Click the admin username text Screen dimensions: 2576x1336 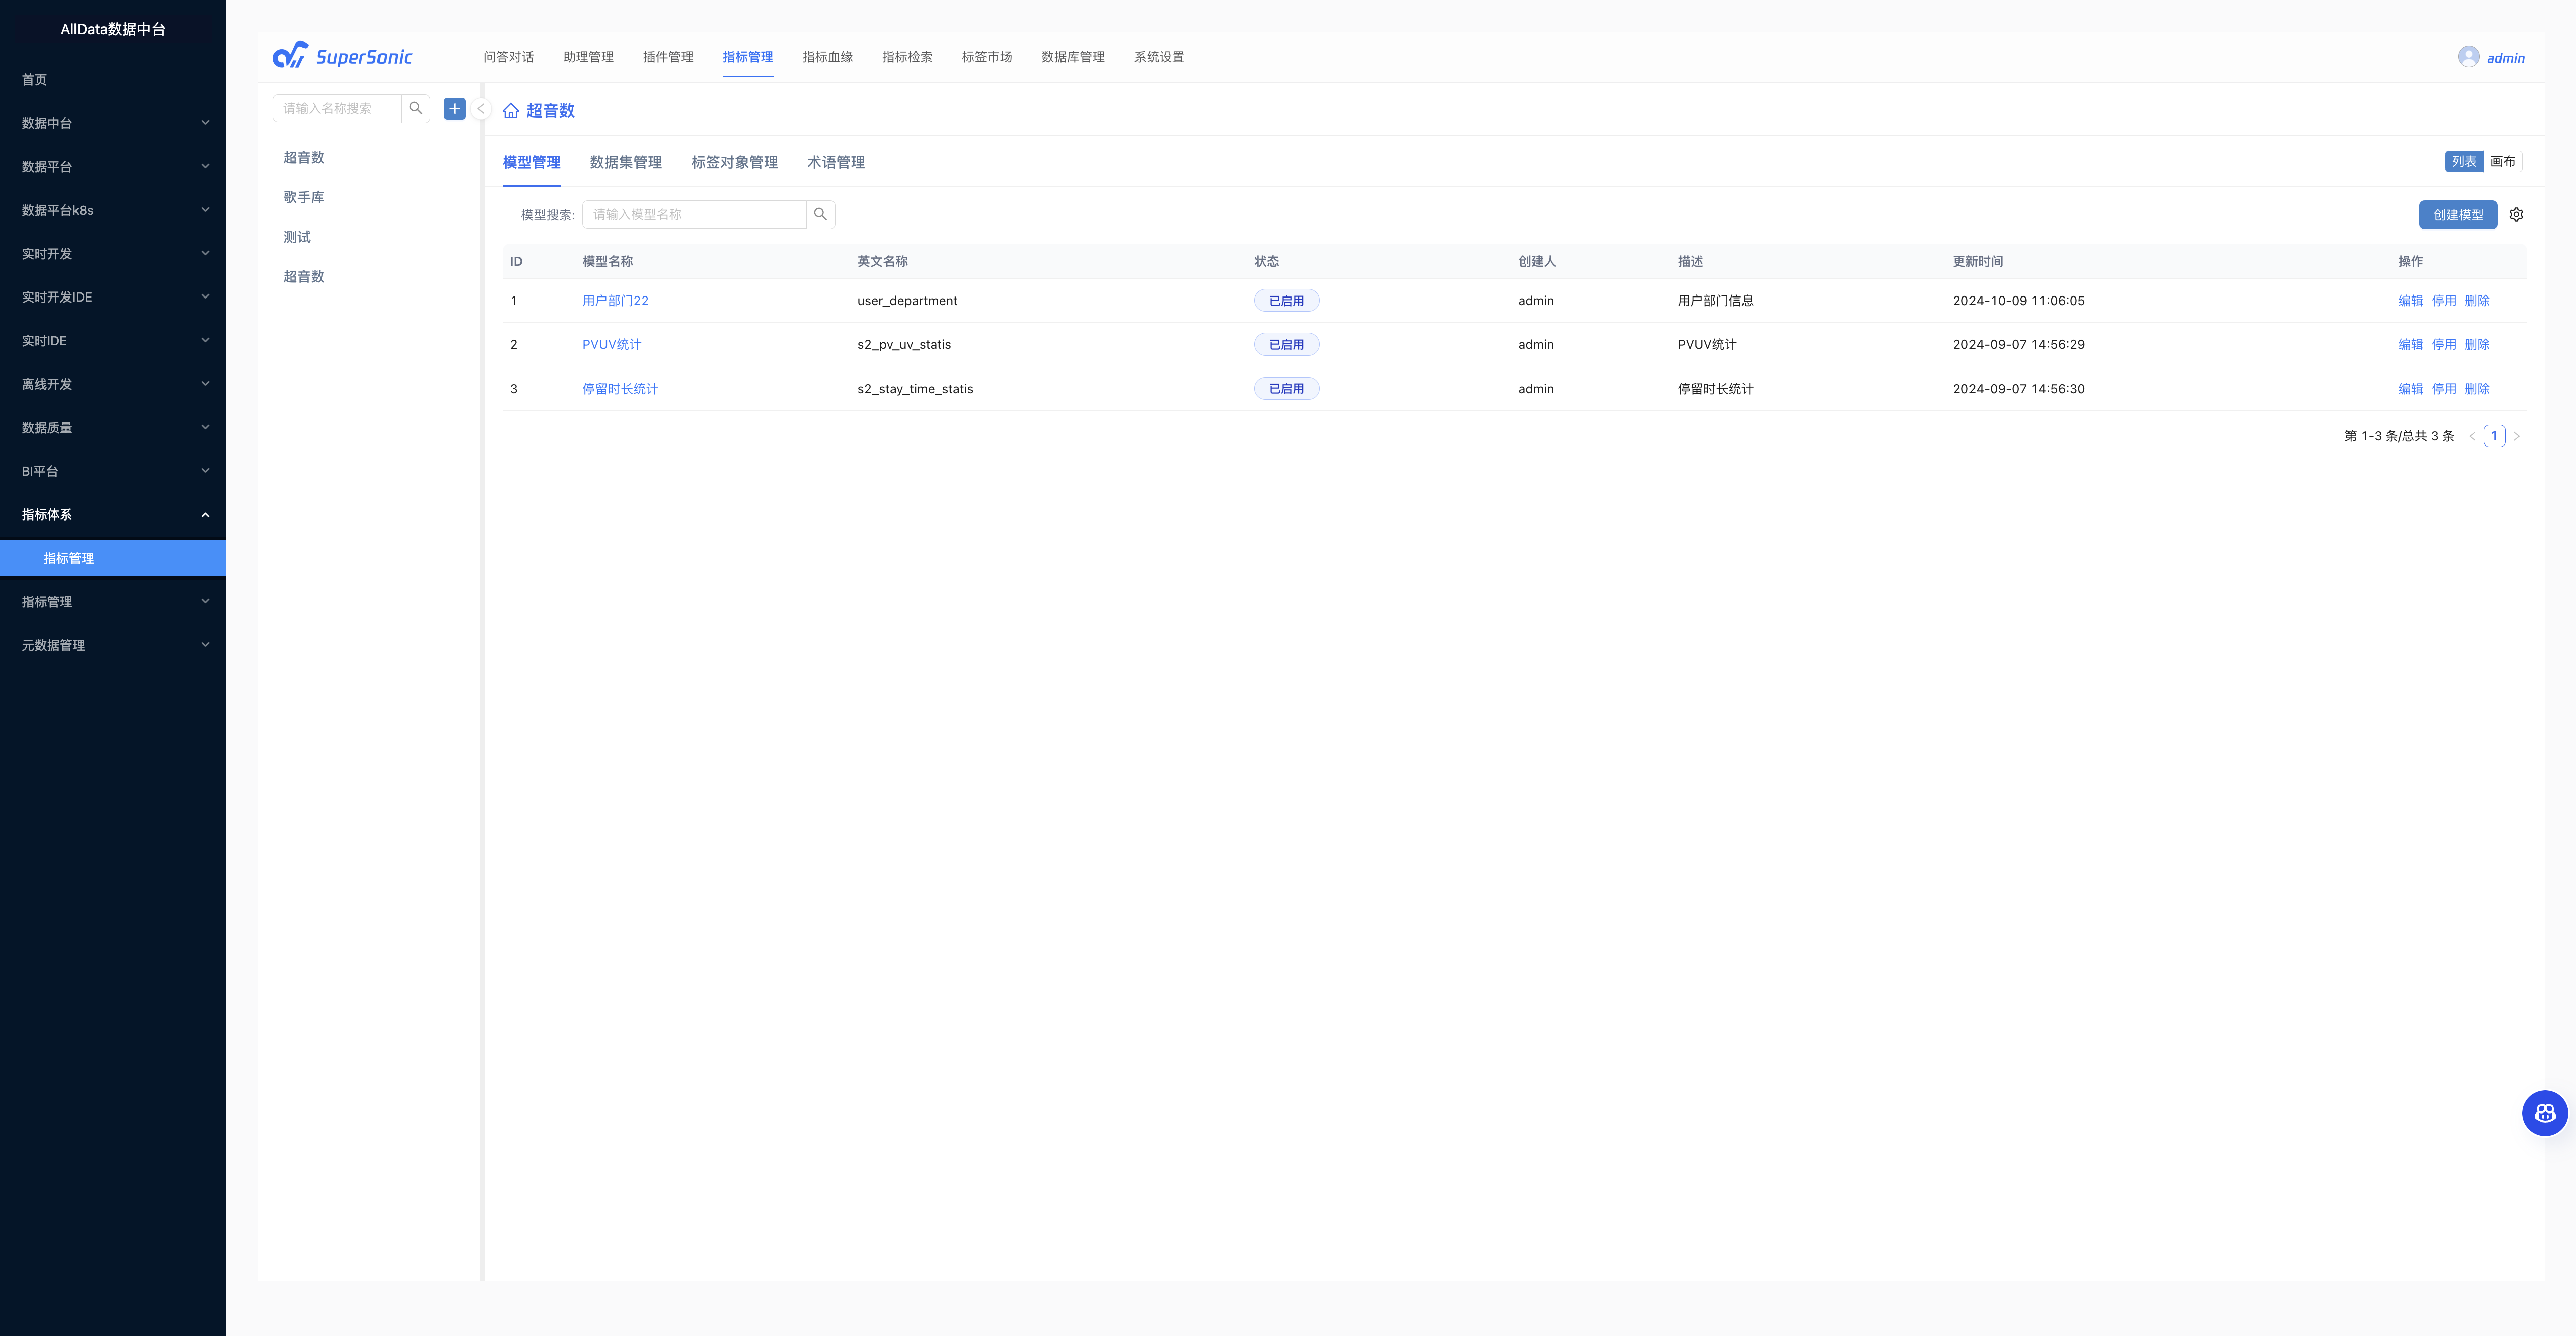(x=2506, y=58)
